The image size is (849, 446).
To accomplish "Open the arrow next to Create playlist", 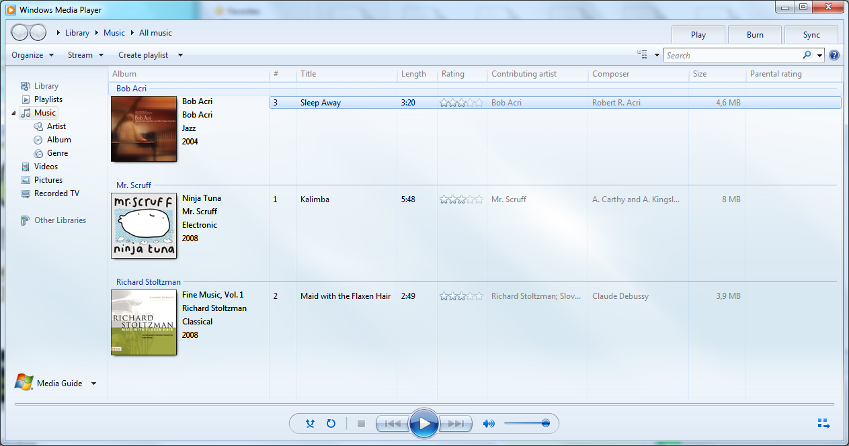I will point(180,55).
